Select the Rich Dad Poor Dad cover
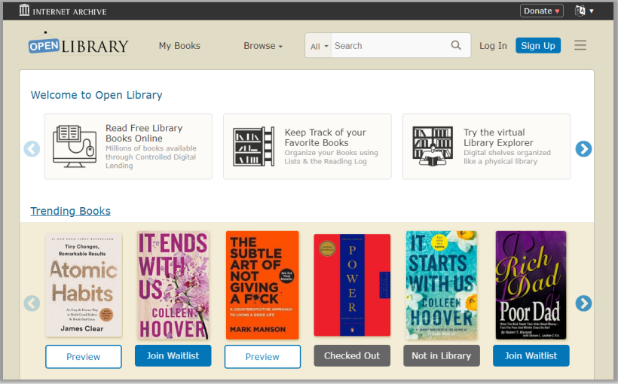618x384 pixels. pos(531,284)
